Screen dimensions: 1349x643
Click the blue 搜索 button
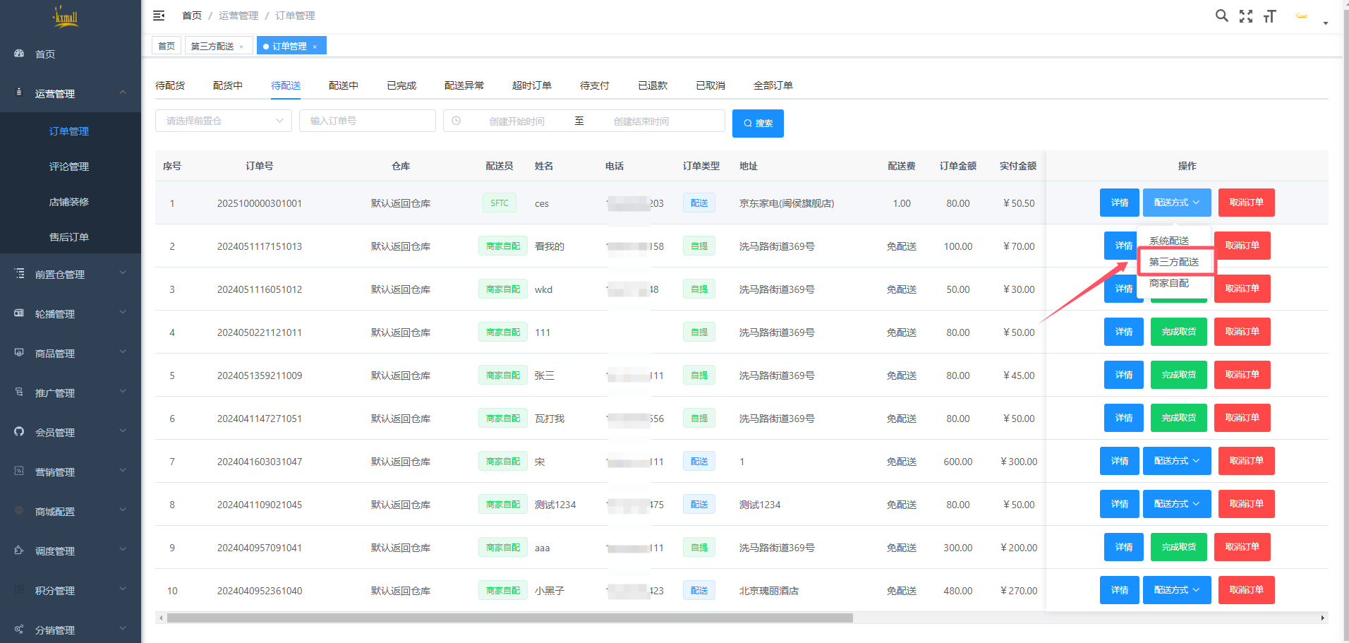click(x=758, y=123)
